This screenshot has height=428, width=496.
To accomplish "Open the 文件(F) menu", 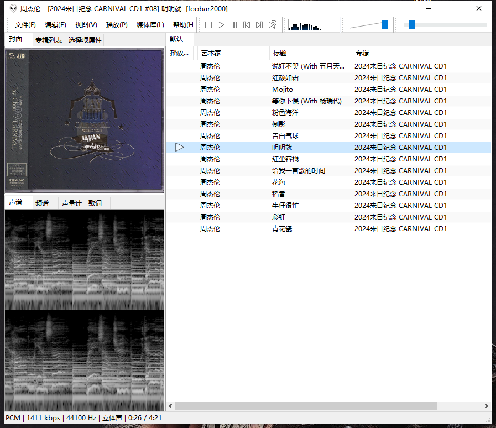I will [25, 25].
